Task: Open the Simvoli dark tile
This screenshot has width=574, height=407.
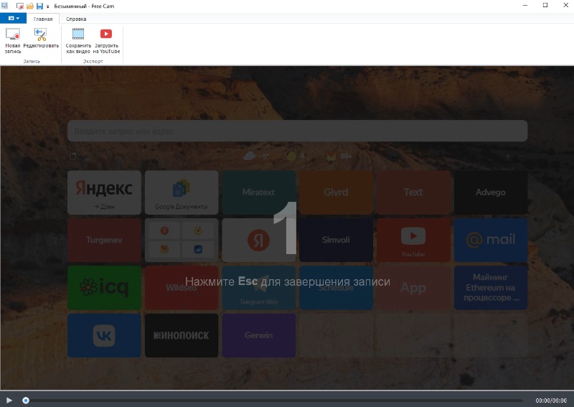Action: click(x=336, y=240)
